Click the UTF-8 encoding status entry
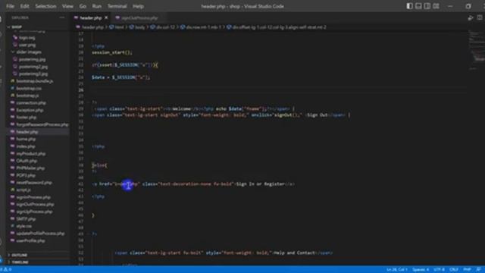The image size is (485, 273). [x=440, y=270]
